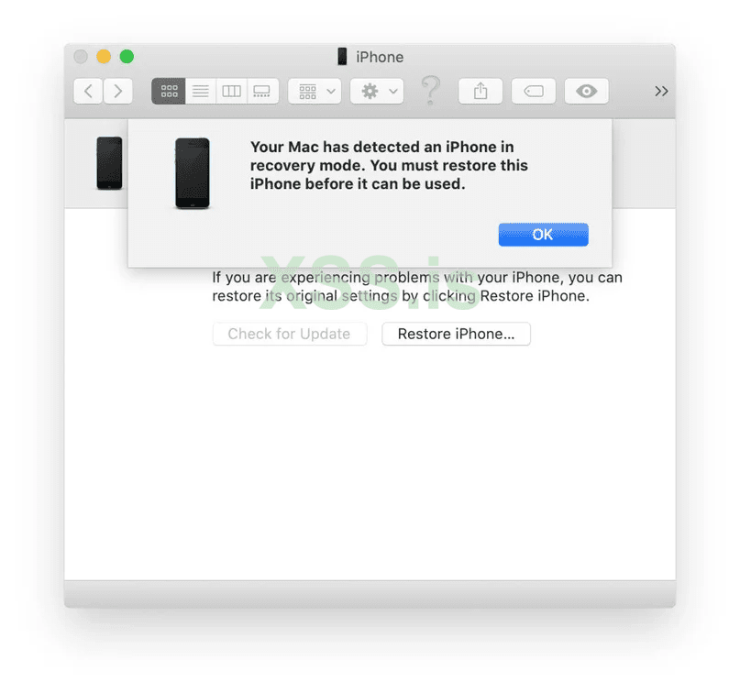Switch to icon view

pos(169,91)
